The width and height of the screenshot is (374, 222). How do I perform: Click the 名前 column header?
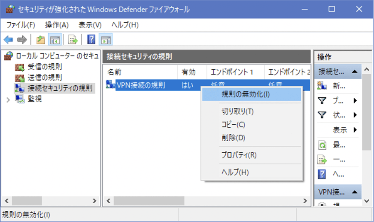point(141,72)
